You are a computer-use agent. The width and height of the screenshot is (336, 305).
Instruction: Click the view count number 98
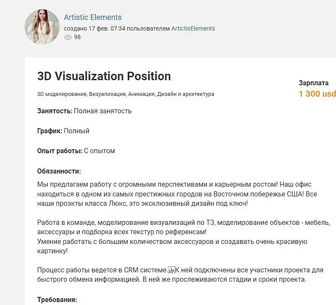[x=77, y=37]
